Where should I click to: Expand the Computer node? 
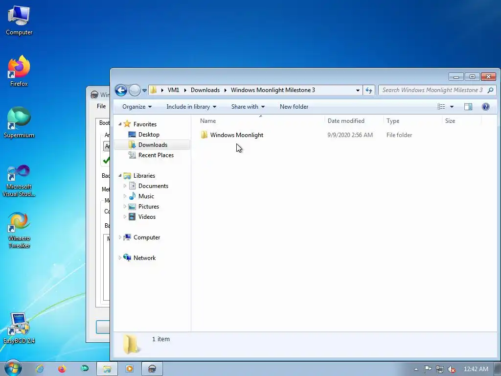click(x=120, y=237)
